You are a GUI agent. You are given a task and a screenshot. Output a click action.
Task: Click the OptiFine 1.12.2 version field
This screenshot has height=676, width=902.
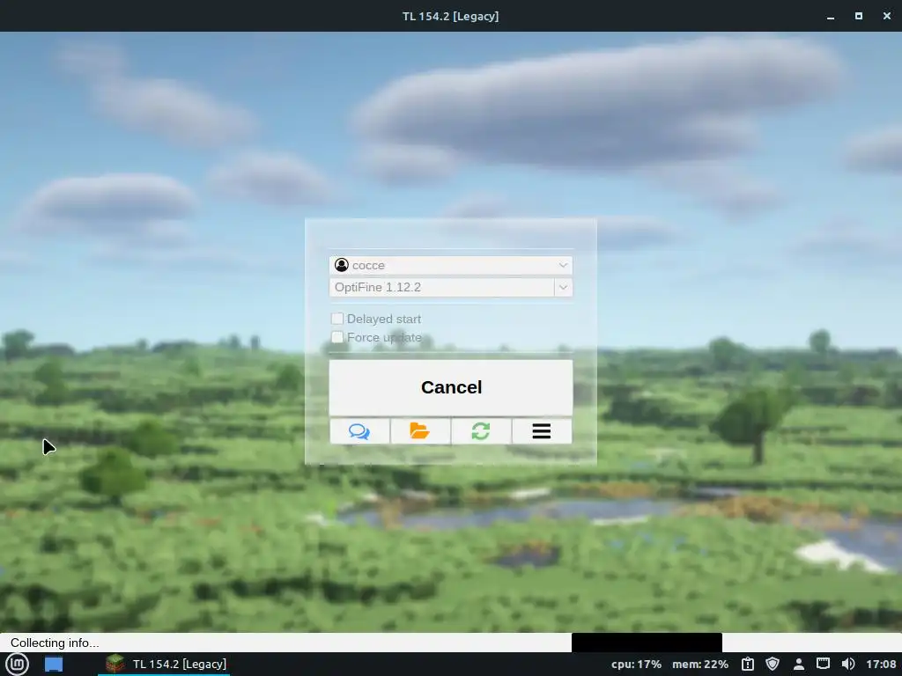pos(442,287)
